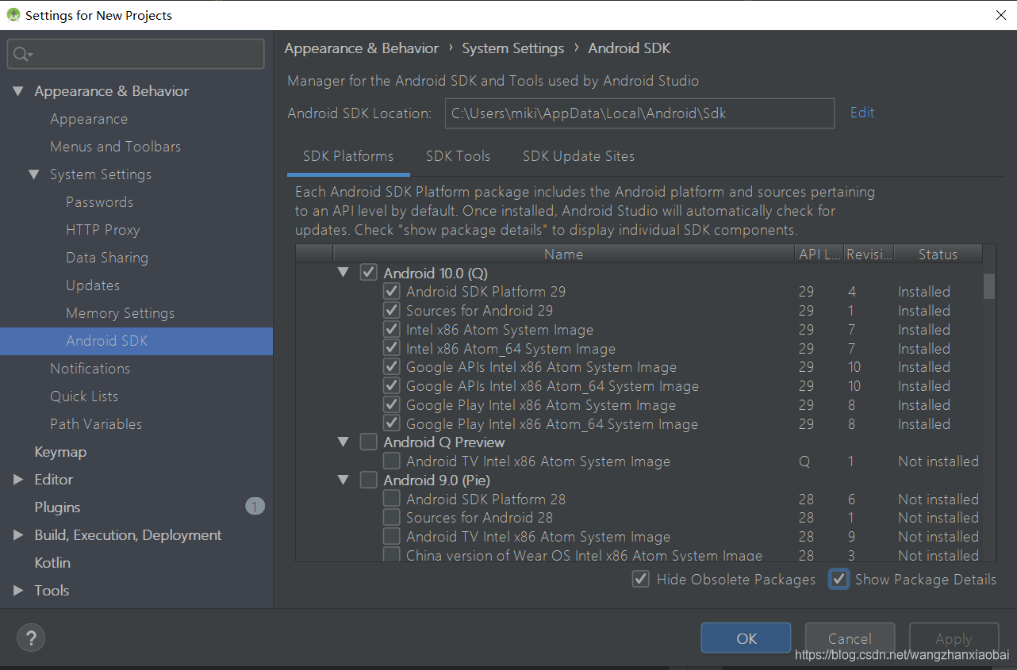Select Android SDK in sidebar
Screen dimensions: 1017x670
click(136, 341)
